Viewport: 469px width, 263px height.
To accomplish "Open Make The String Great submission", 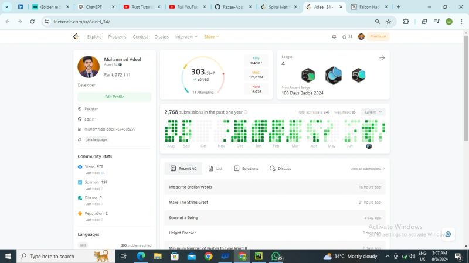I will pos(275,202).
